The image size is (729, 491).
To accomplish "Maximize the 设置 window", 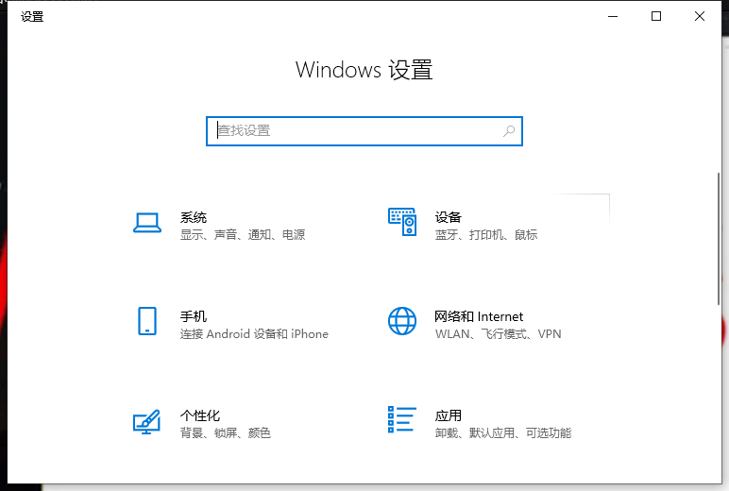I will pos(656,16).
